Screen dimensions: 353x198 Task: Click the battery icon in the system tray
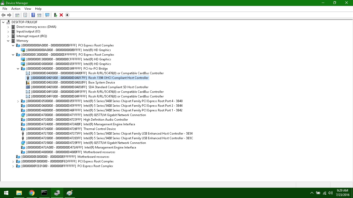point(318,193)
